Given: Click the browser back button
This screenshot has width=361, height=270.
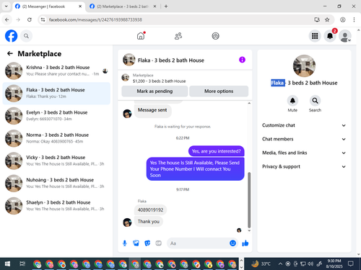Looking at the screenshot, I should (7, 19).
